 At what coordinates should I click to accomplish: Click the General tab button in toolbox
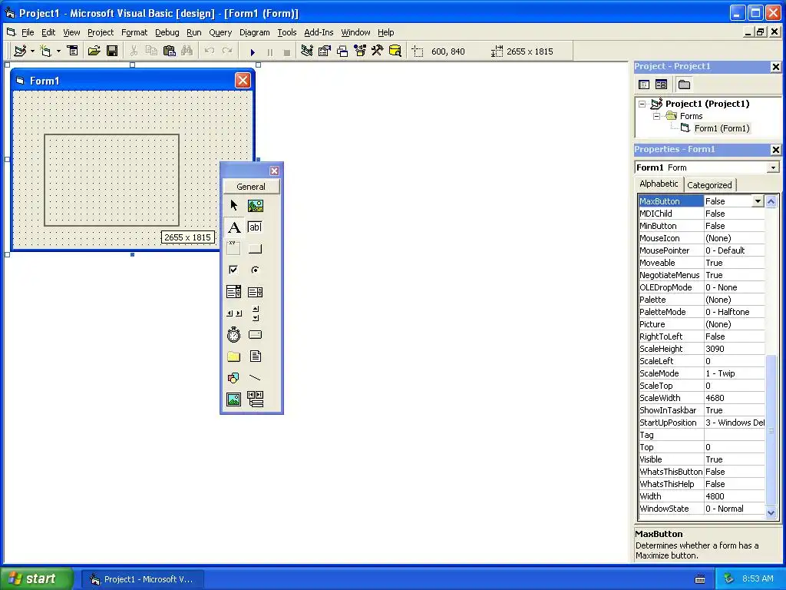click(251, 187)
